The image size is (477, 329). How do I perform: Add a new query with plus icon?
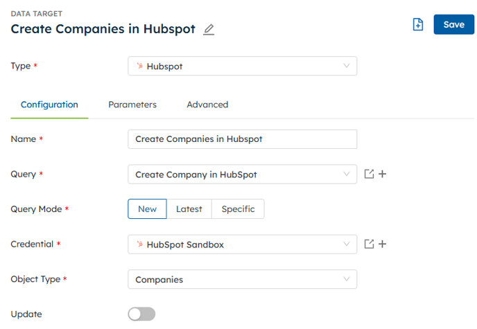coord(383,174)
